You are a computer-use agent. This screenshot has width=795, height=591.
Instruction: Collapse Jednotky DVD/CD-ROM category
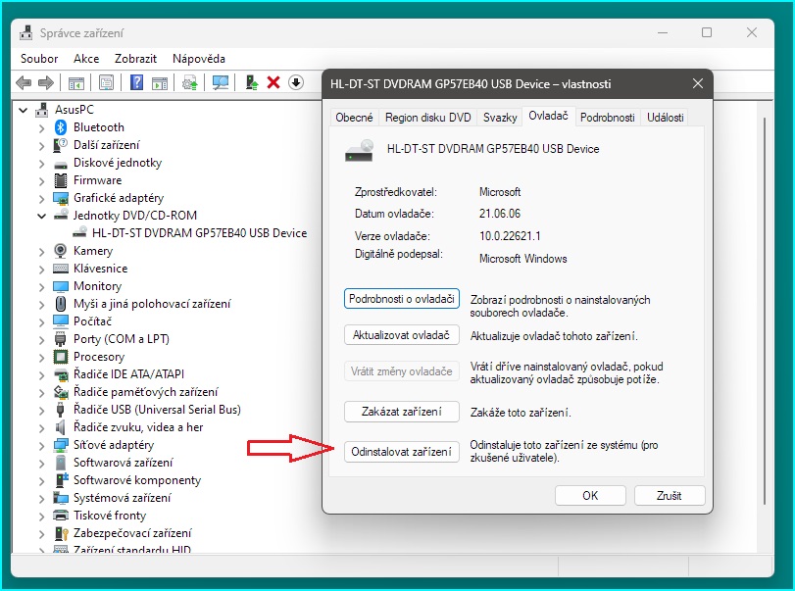(x=41, y=216)
